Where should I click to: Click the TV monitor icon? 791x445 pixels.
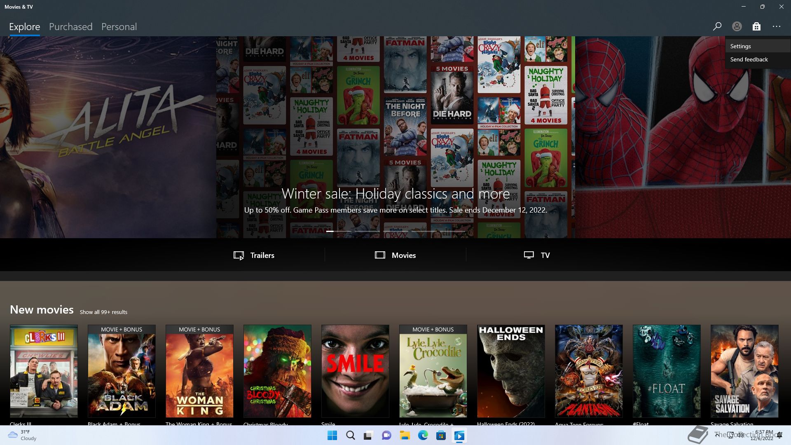(529, 255)
